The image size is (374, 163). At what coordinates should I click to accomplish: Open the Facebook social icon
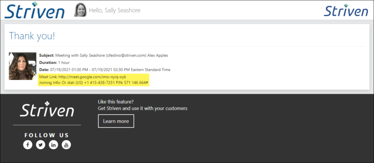point(28,144)
